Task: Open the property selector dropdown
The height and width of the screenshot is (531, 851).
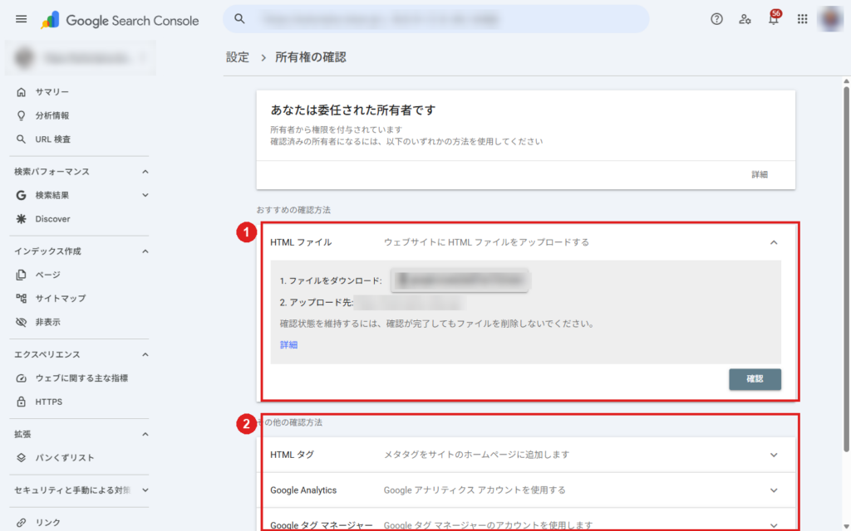Action: 81,57
